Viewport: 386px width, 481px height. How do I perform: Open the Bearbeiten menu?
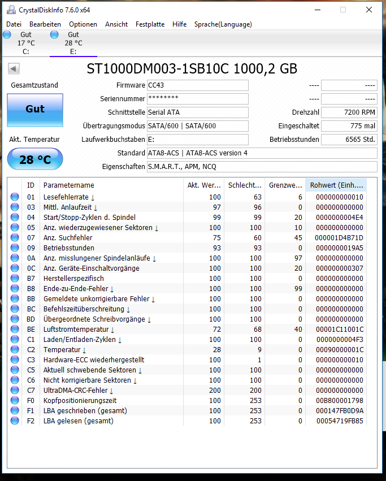coord(45,24)
